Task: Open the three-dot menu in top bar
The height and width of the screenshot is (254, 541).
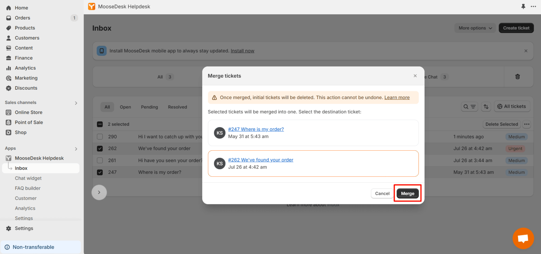Action: coord(533,6)
